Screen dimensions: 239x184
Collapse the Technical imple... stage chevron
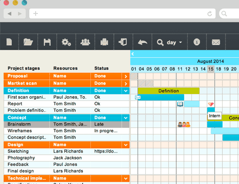click(126, 179)
